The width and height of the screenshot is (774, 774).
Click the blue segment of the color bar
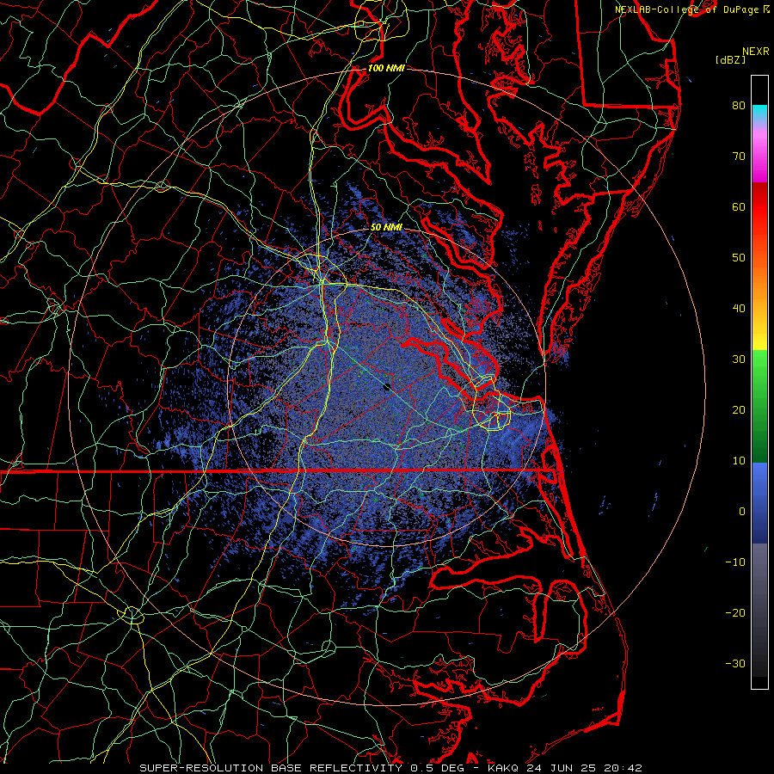(x=759, y=502)
